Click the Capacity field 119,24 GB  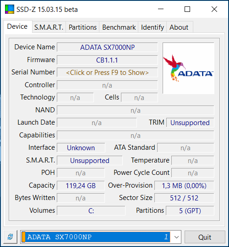81,185
